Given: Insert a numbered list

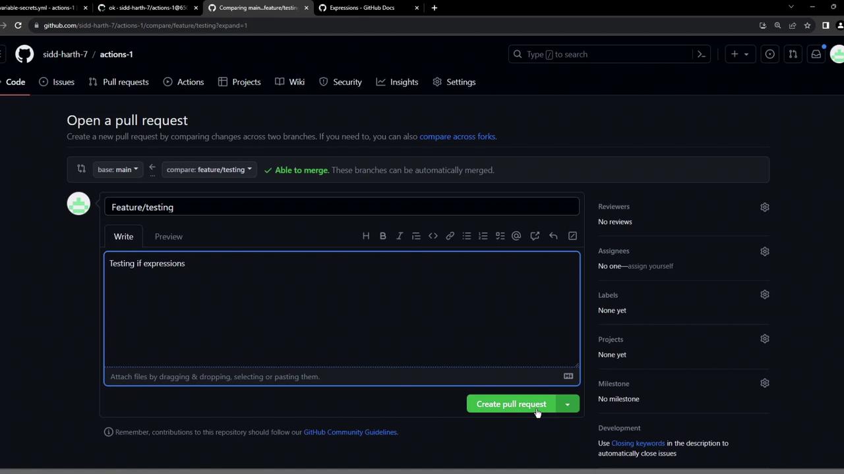Looking at the screenshot, I should [x=483, y=236].
